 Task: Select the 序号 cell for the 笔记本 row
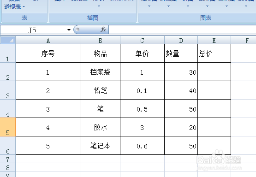point(48,146)
